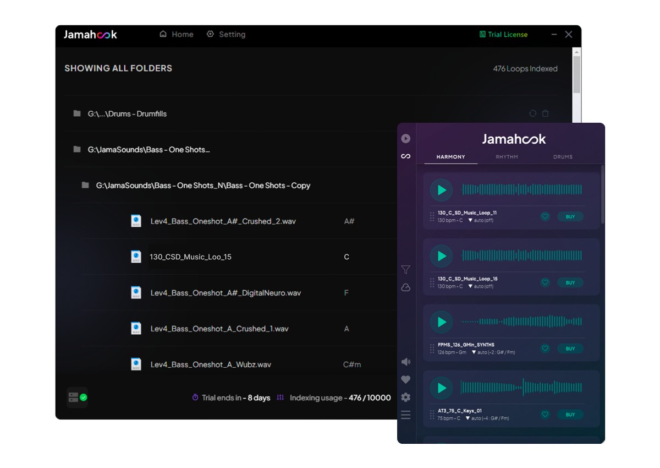Favorite FPMS_126_GMin_SYNTHS with its heart

coord(545,349)
